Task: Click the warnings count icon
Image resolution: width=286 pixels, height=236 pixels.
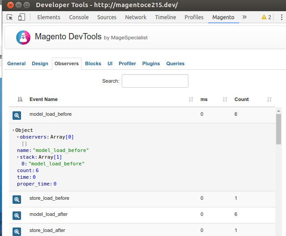Action: coord(266,17)
